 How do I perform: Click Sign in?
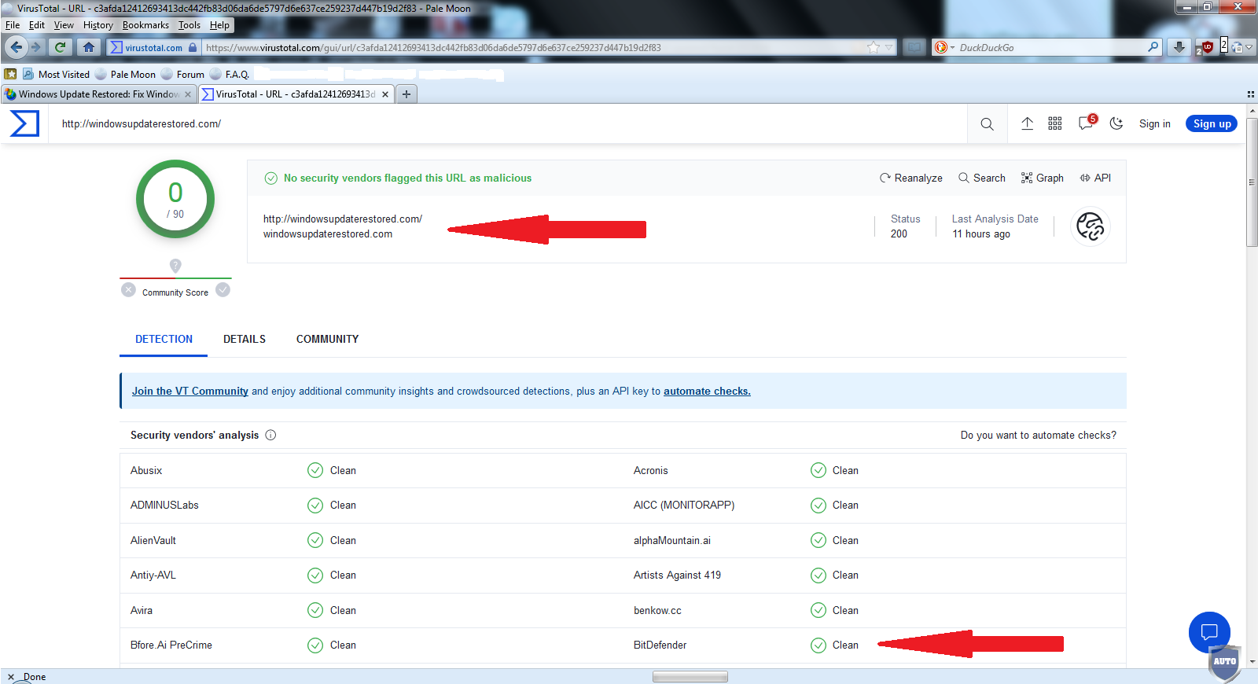coord(1154,123)
